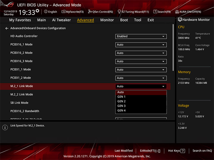214x160 pixels.
Task: Click the globe language icon
Action: point(46,12)
